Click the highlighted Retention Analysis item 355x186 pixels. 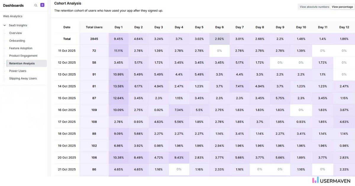(x=22, y=63)
